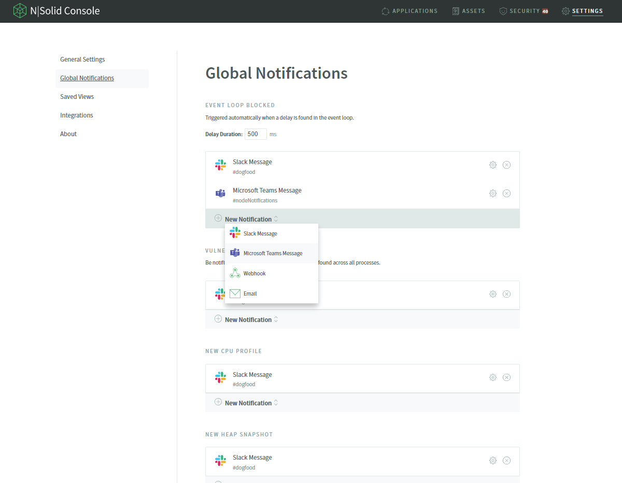622x483 pixels.
Task: Click #dogfood under Event Loop Blocked Slack
Action: click(x=244, y=172)
